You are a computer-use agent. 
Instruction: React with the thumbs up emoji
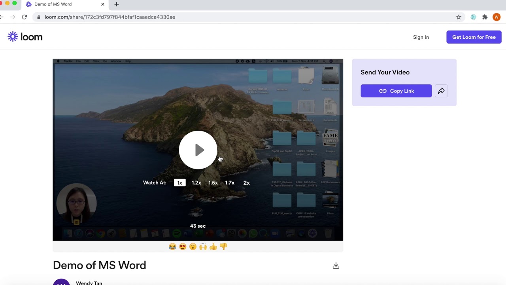(x=213, y=247)
